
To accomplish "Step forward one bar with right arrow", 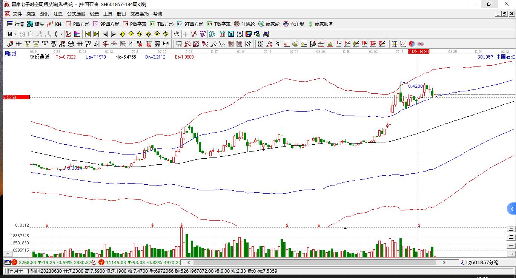I will click(x=114, y=34).
